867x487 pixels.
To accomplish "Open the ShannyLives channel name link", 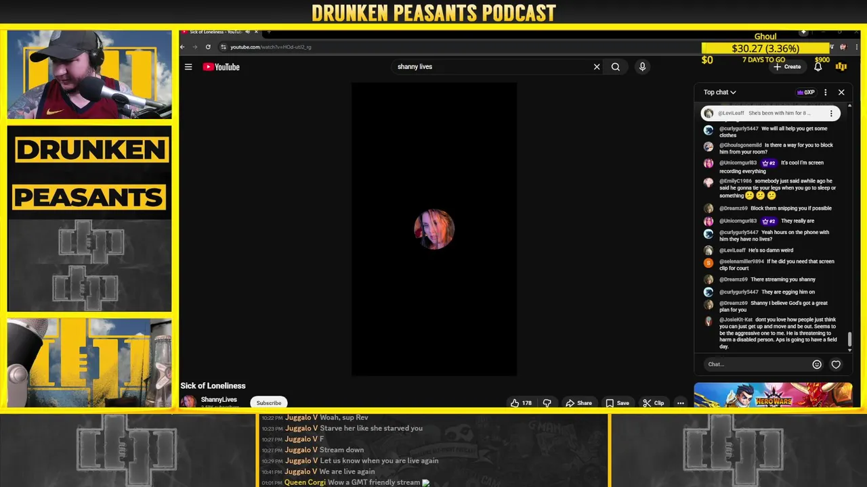I will [x=219, y=400].
